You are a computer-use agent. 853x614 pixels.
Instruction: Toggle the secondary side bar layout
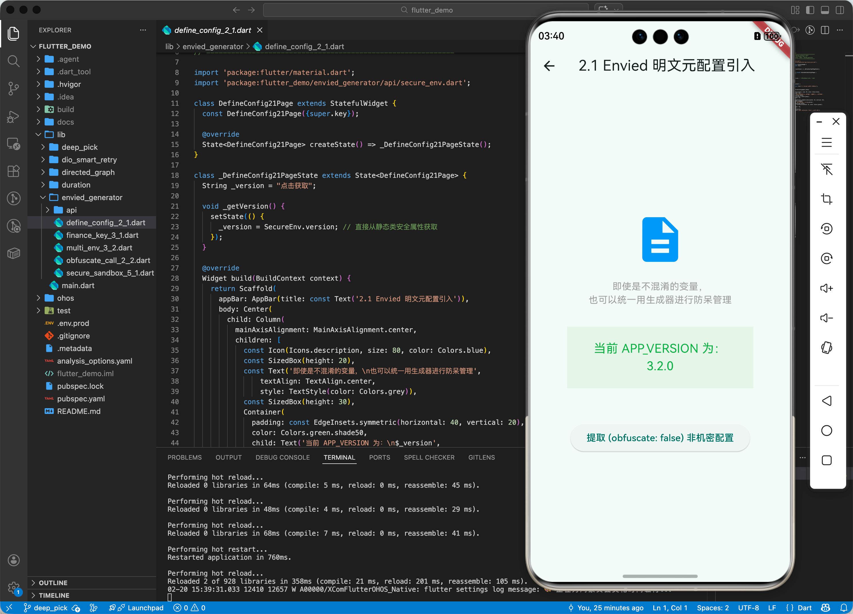pyautogui.click(x=840, y=10)
